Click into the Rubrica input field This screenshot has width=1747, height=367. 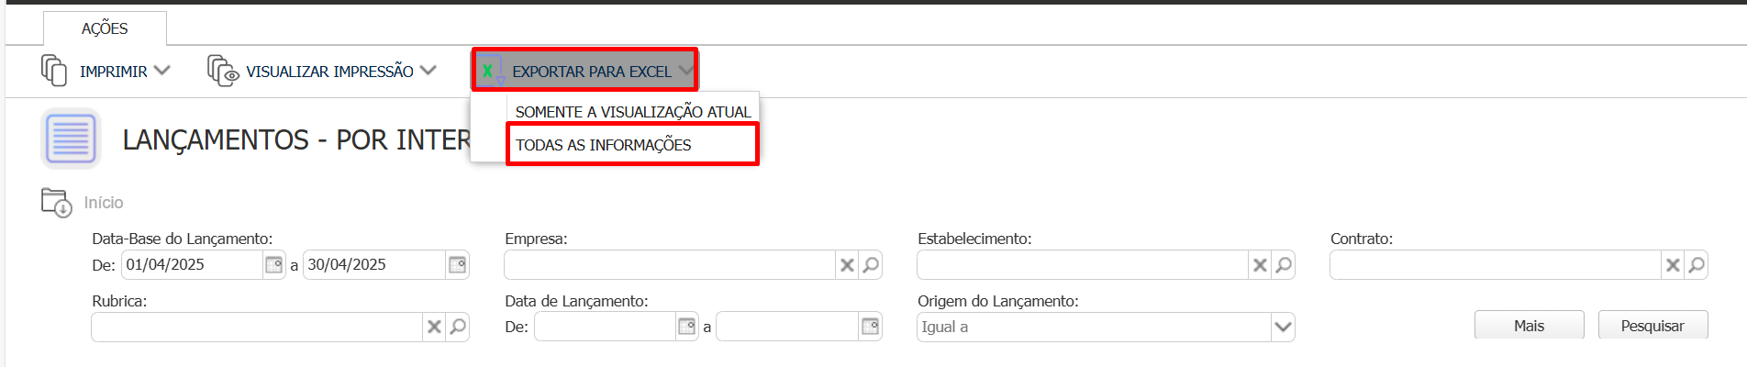pos(257,327)
